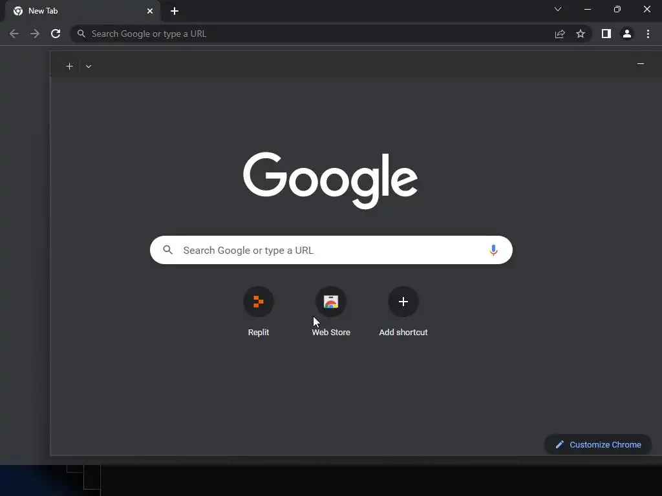Open Chrome three-dot menu
Screen dimensions: 662x496
point(648,34)
